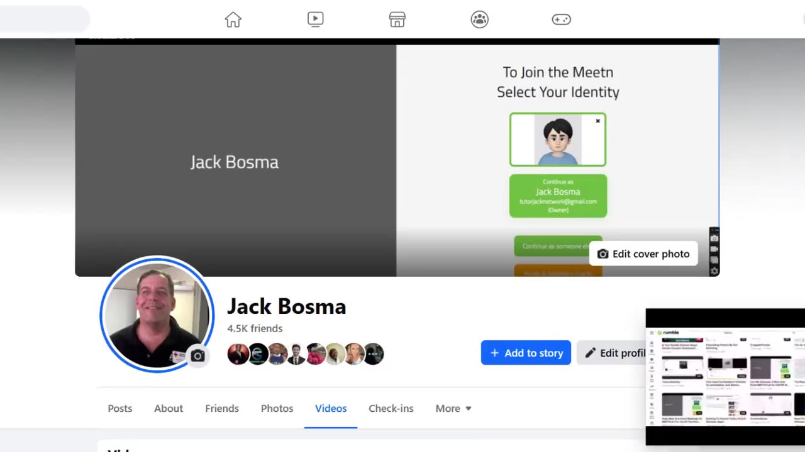Click the 4.5K friends link
The width and height of the screenshot is (805, 452).
tap(255, 328)
